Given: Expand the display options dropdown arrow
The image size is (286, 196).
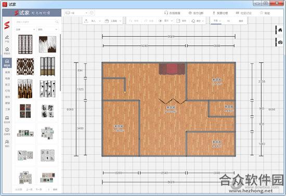Looking at the screenshot, I should point(172,21).
